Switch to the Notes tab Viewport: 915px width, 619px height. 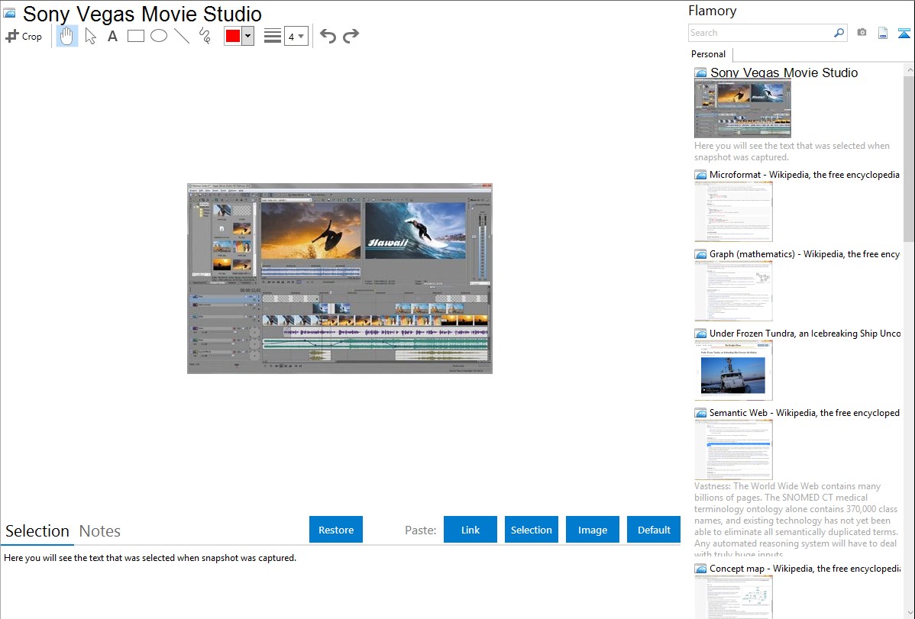coord(100,531)
